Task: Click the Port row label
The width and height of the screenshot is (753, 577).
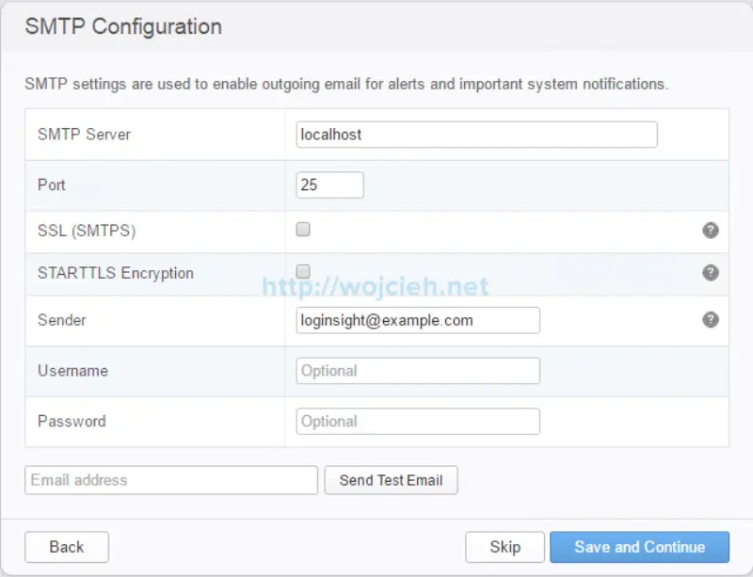Action: click(x=54, y=185)
